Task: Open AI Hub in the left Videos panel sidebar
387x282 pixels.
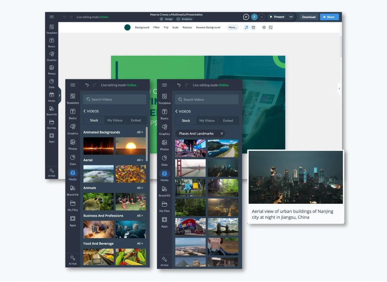Action: click(73, 260)
